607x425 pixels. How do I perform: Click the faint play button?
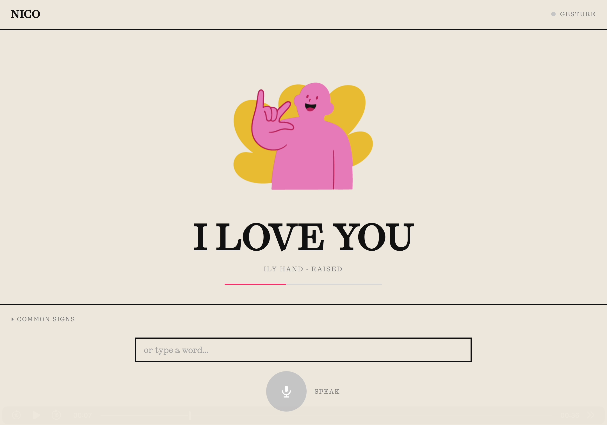tap(36, 415)
